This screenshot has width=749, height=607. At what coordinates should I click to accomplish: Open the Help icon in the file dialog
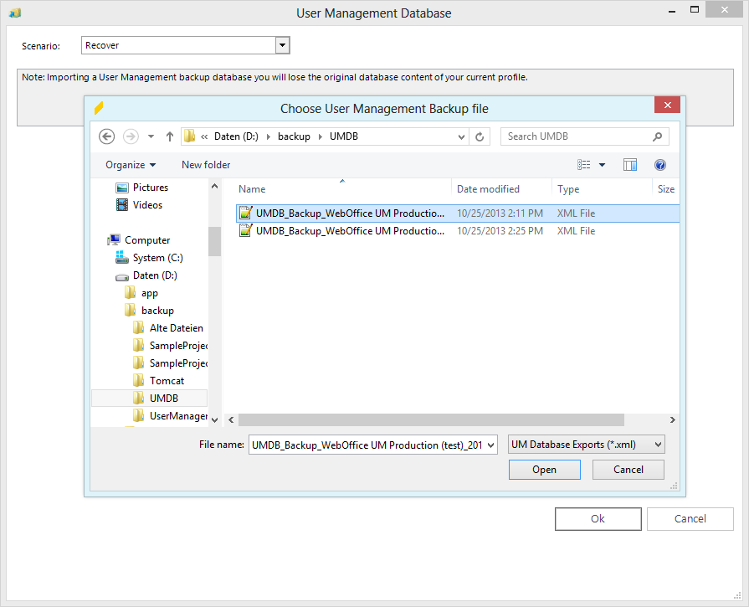660,164
